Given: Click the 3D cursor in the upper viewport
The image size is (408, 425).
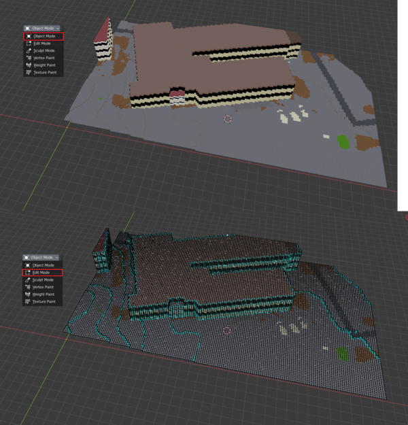Looking at the screenshot, I should point(227,119).
